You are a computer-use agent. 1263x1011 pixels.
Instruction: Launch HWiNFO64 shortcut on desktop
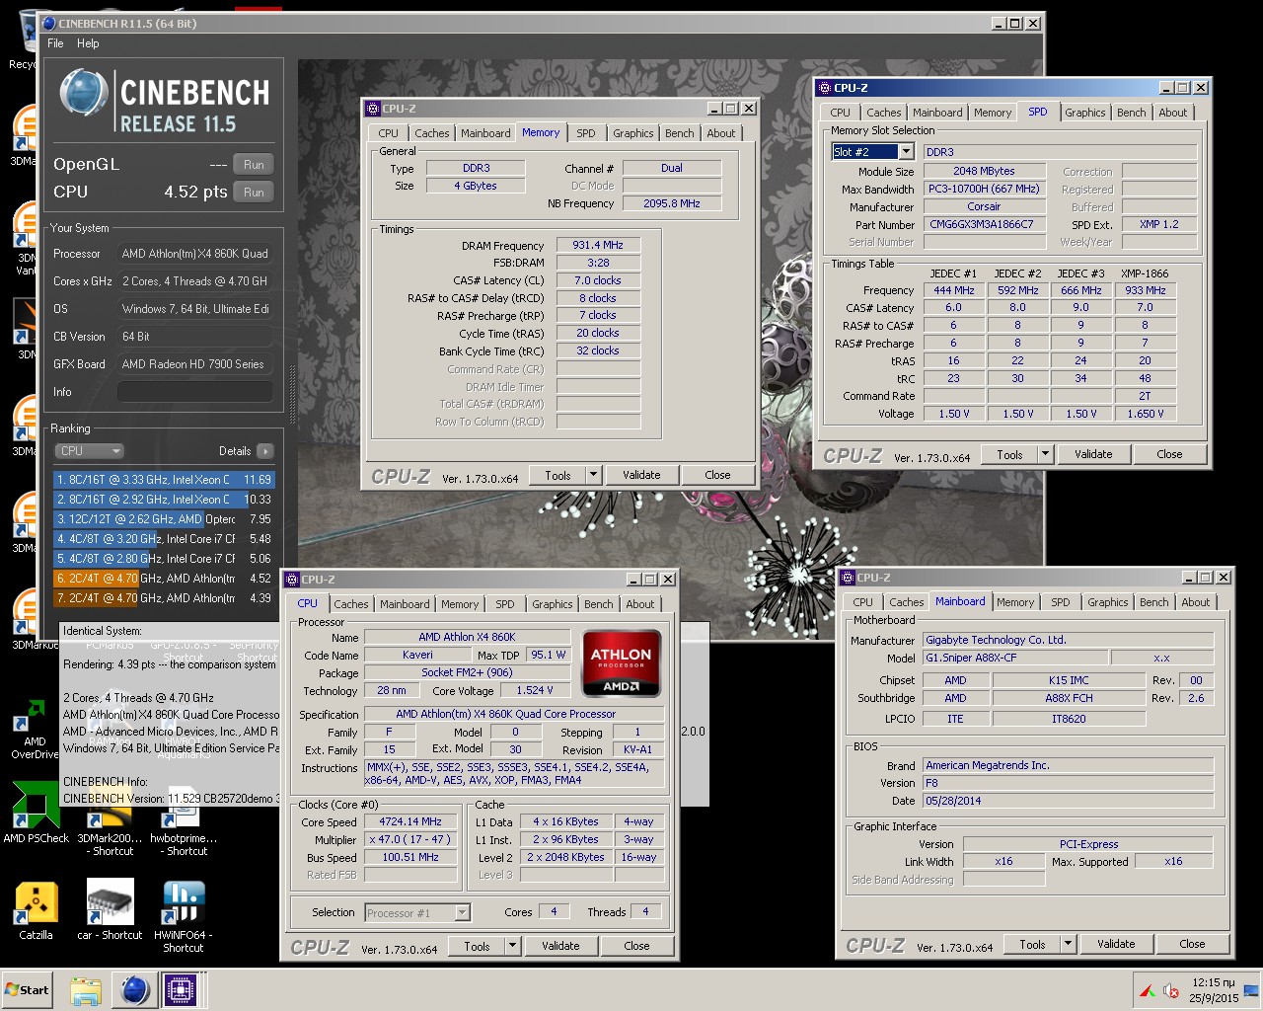point(184,916)
